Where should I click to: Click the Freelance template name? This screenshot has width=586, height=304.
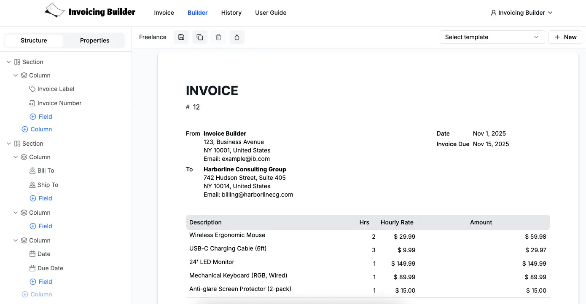(153, 37)
